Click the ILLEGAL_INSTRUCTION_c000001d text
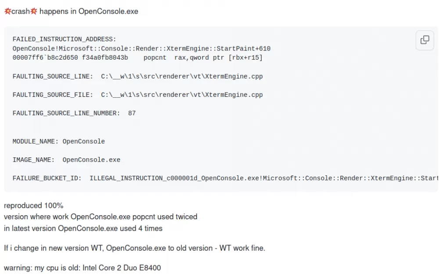The image size is (439, 274). tap(144, 178)
